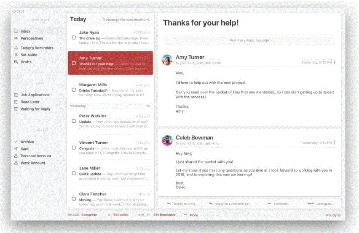This screenshot has width=359, height=233.
Task: Open Vincent Turner 'Congrats!' conversation
Action: coord(110,148)
